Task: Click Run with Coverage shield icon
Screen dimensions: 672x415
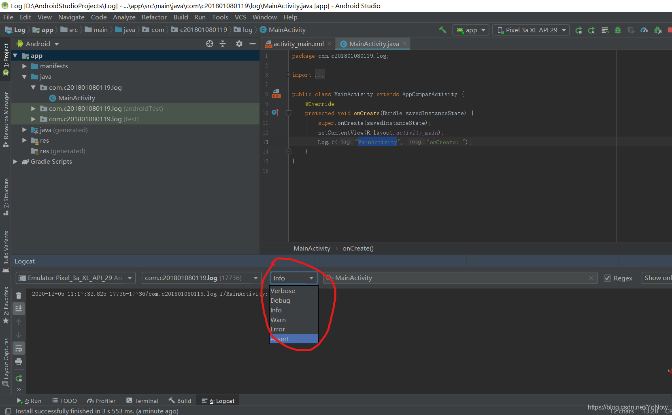Action: [x=631, y=30]
